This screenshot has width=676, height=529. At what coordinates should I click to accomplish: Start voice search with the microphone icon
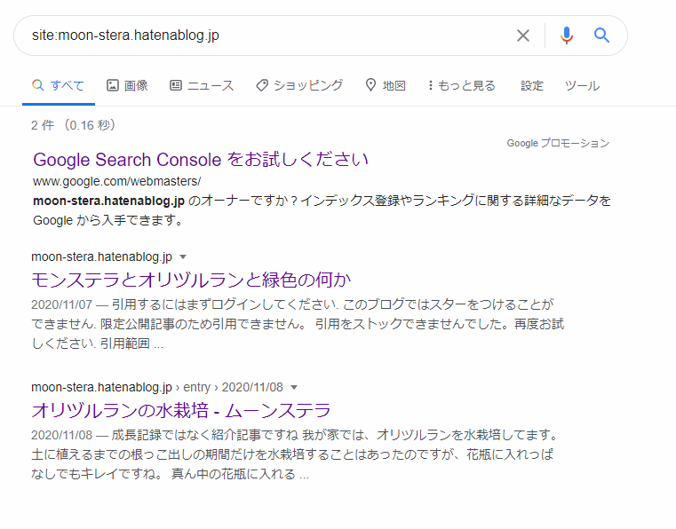567,36
